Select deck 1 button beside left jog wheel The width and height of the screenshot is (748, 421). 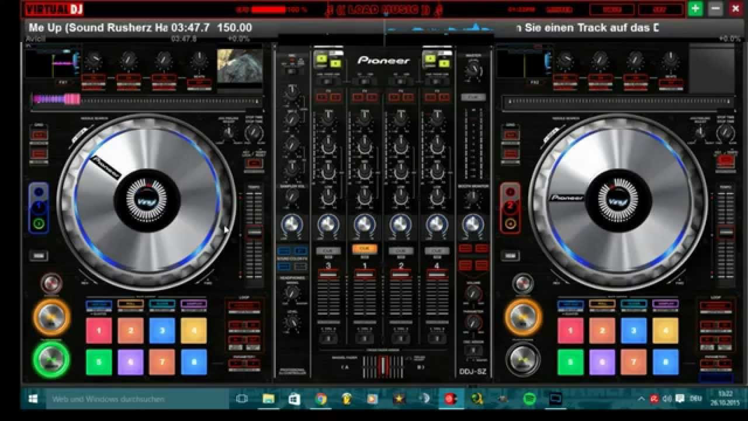click(x=39, y=207)
